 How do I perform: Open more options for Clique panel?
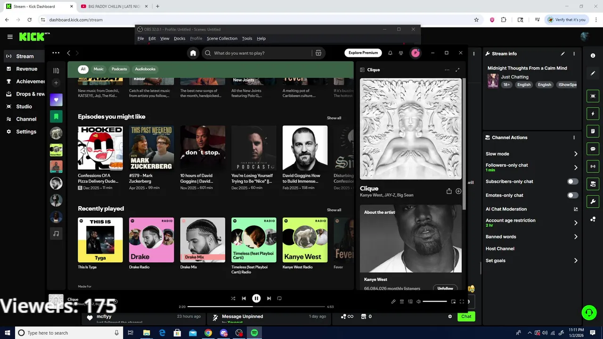pos(447,70)
